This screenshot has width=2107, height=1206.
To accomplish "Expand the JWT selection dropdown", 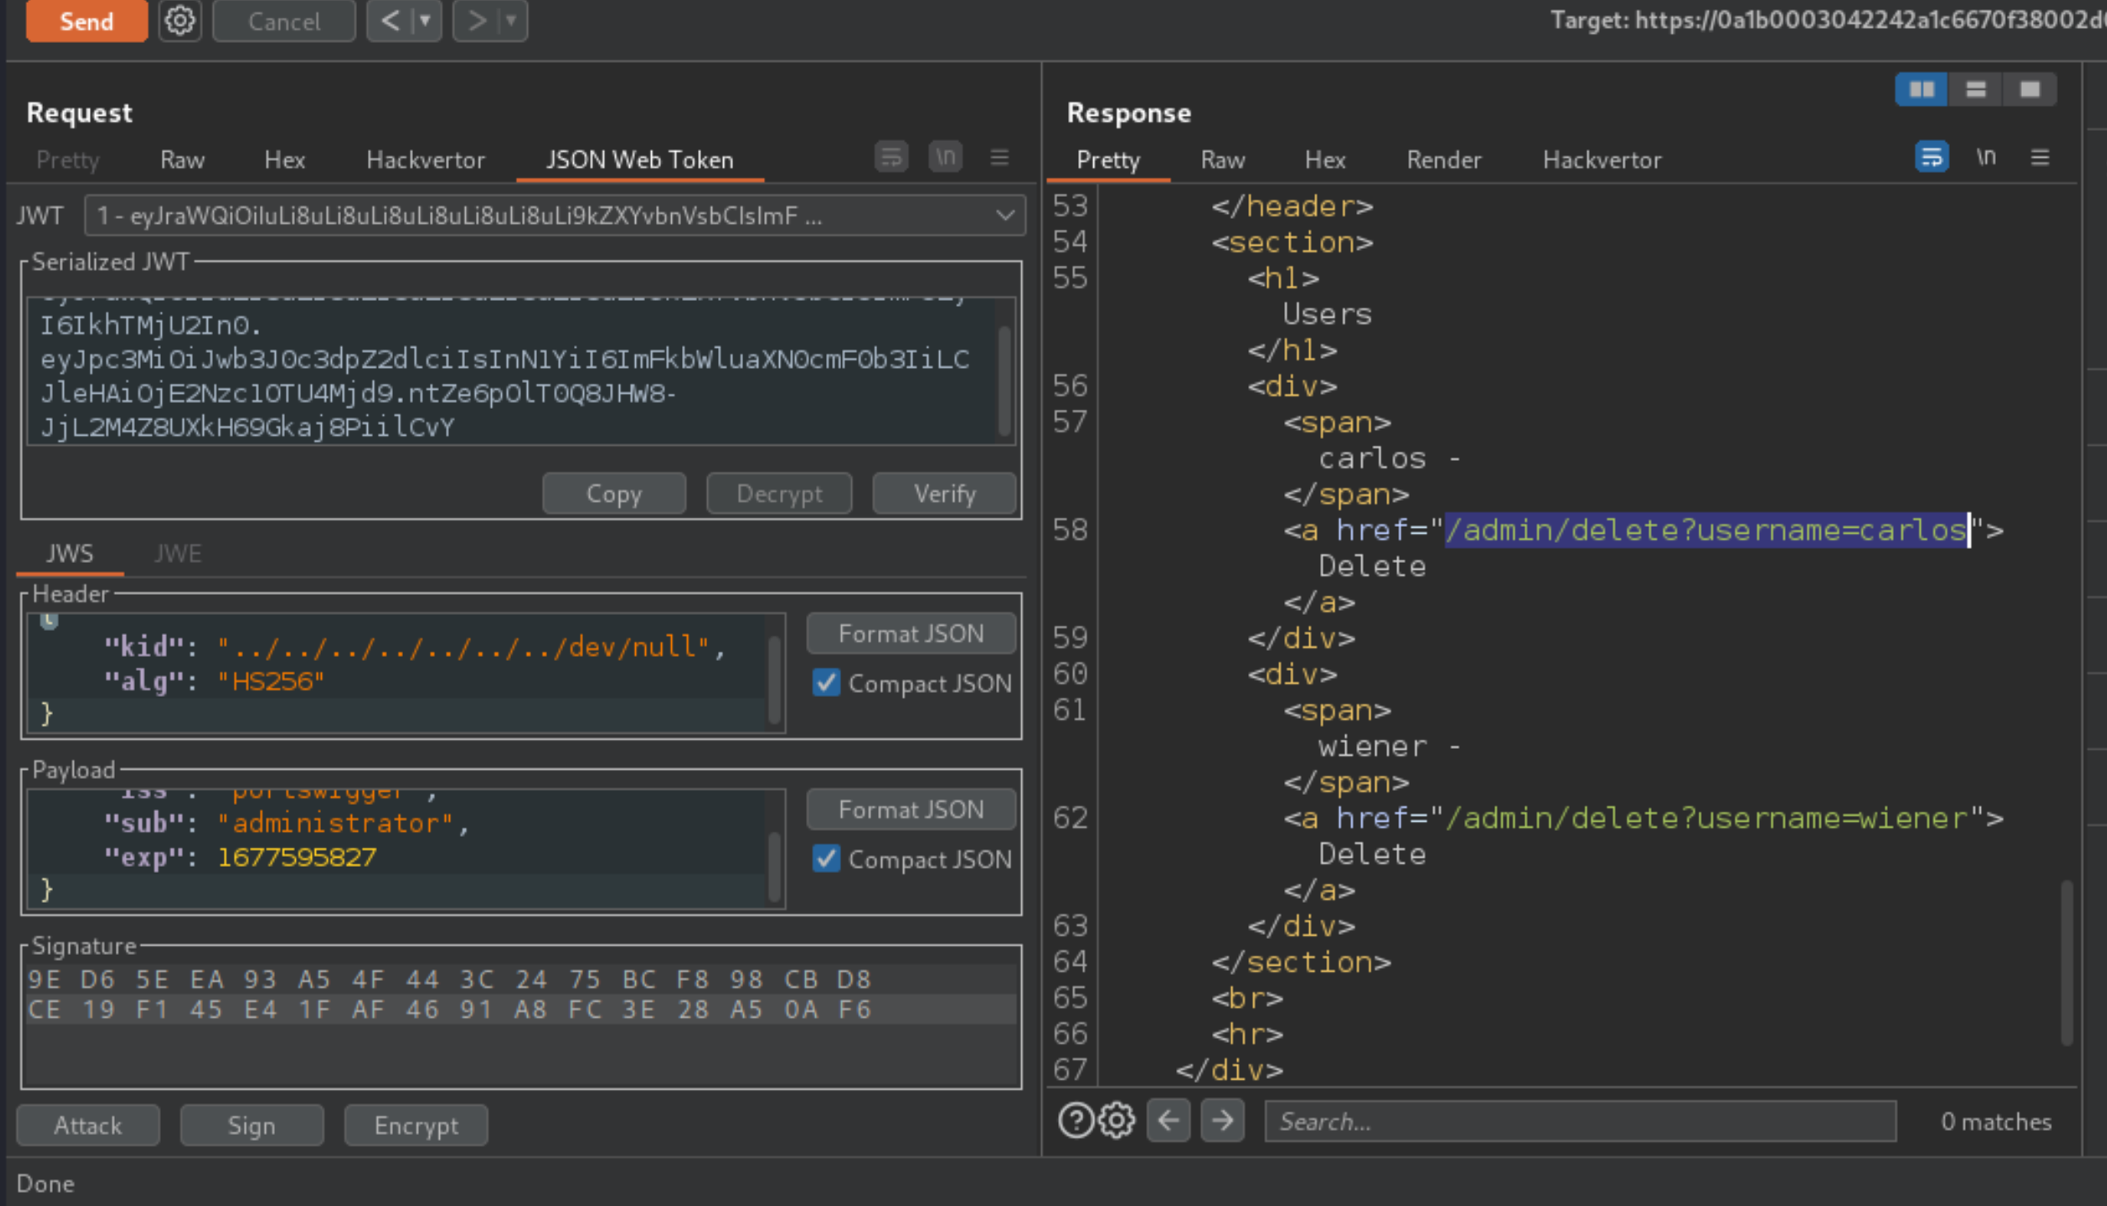I will (1005, 216).
